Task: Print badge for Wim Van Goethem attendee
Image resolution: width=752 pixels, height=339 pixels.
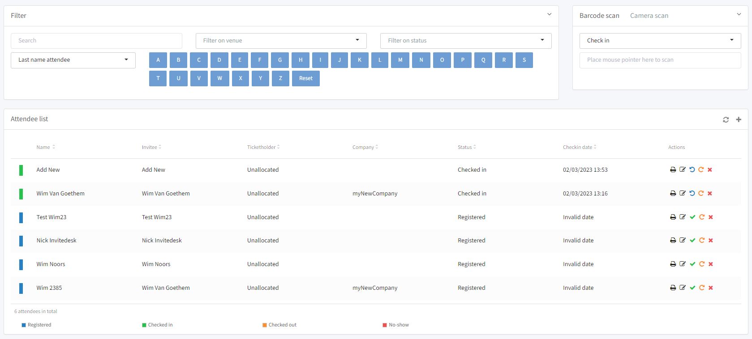Action: [x=673, y=194]
